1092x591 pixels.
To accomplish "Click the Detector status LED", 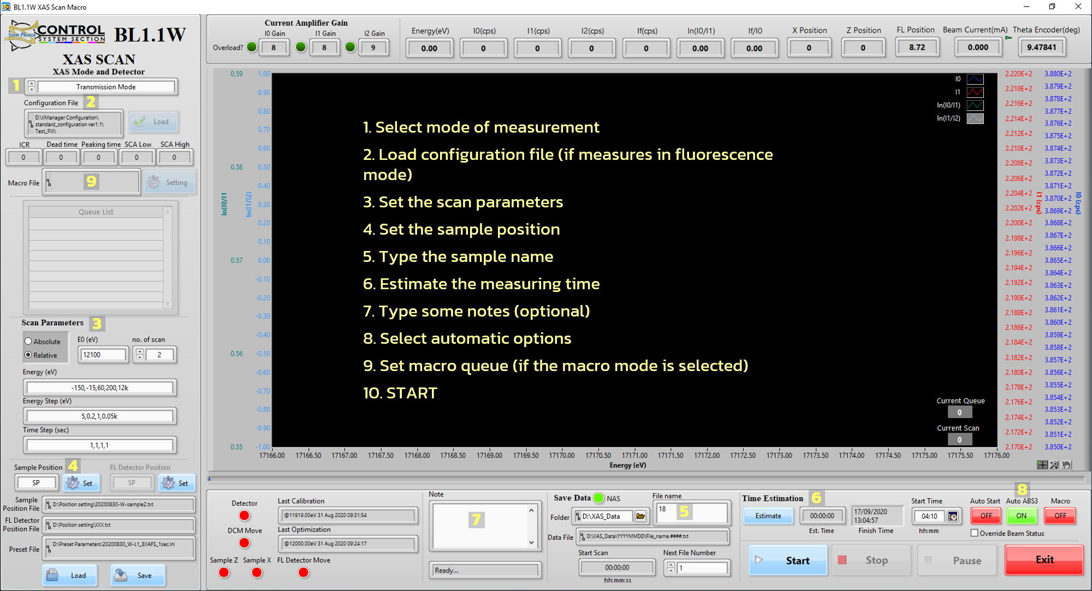I will [x=244, y=516].
